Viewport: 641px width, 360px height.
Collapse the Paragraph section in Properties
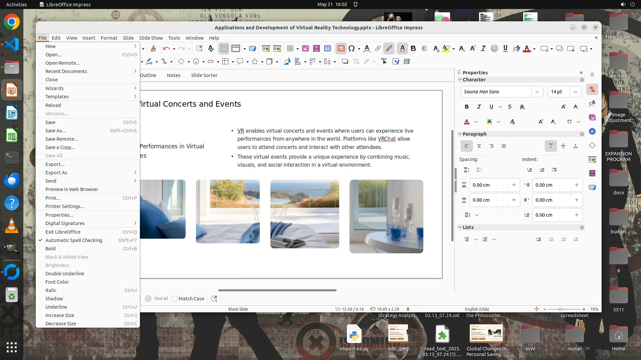click(x=460, y=134)
